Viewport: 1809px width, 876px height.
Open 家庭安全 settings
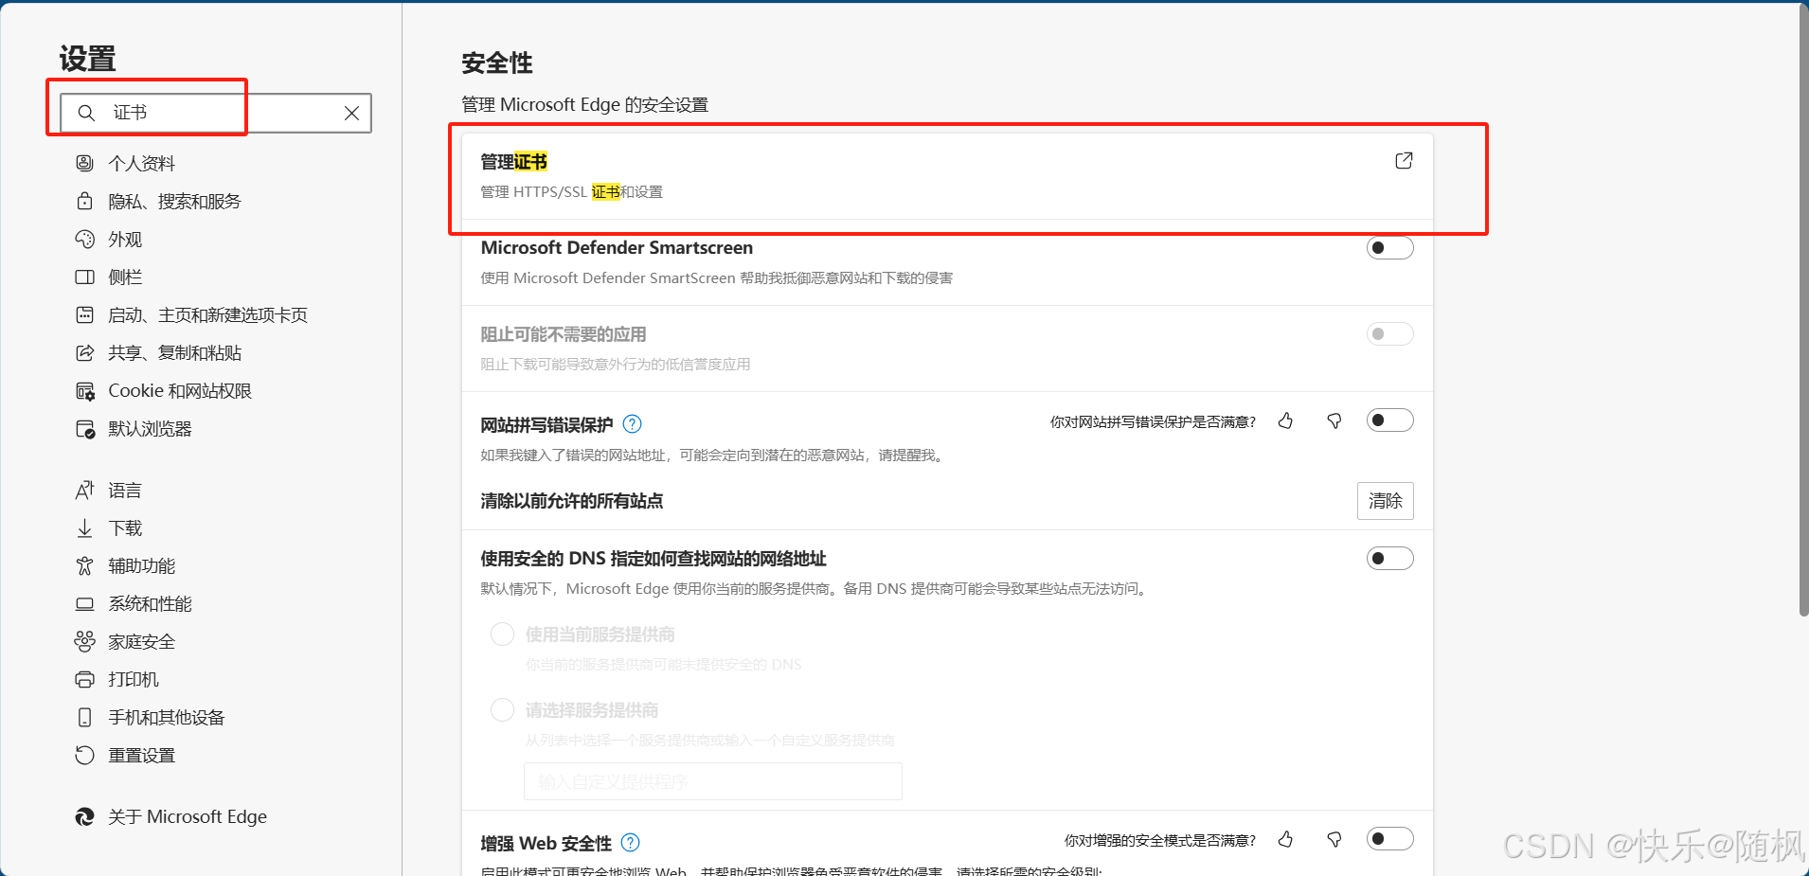coord(141,642)
